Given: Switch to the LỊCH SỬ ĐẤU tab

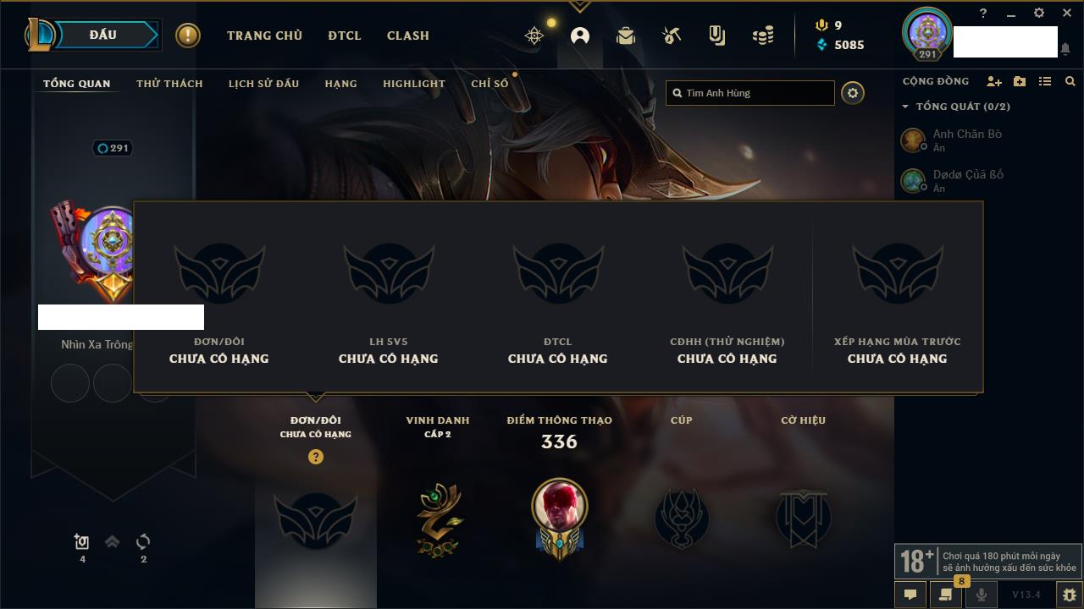Looking at the screenshot, I should 263,84.
